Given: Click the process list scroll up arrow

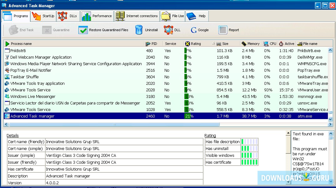Looking at the screenshot, I should coord(330,50).
